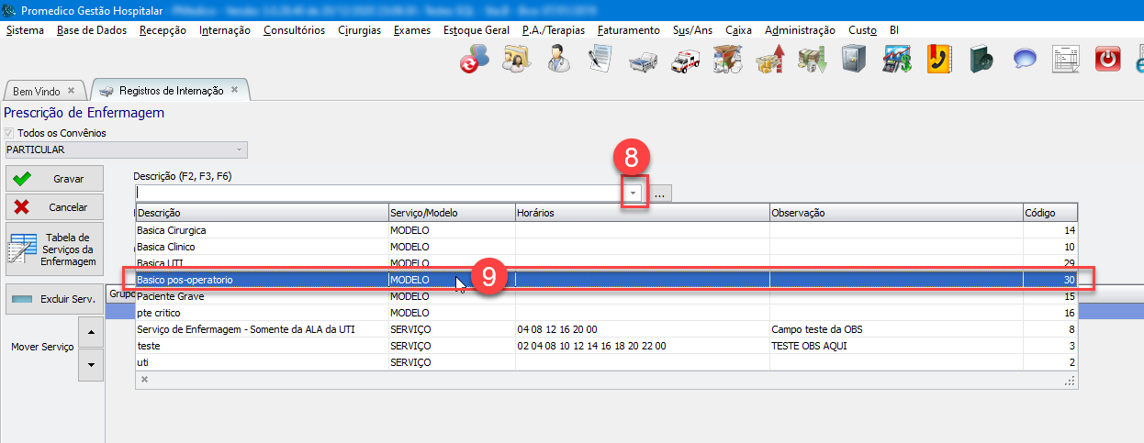Click in the Descrição input field
1144x443 pixels.
point(378,194)
